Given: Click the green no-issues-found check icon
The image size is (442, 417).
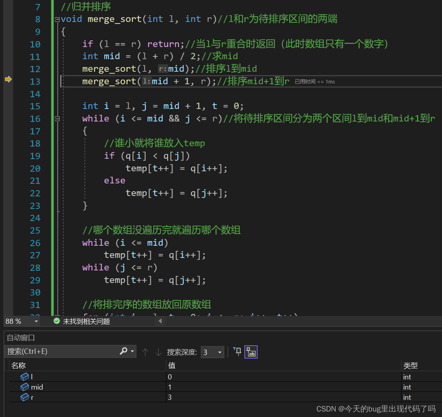Looking at the screenshot, I should (x=56, y=321).
